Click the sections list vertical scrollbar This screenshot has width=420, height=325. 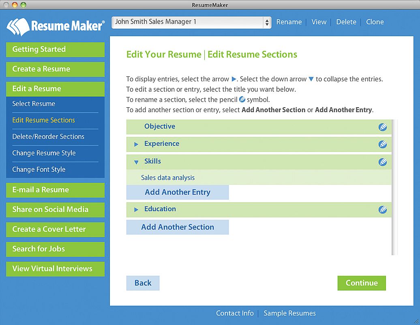click(x=394, y=187)
